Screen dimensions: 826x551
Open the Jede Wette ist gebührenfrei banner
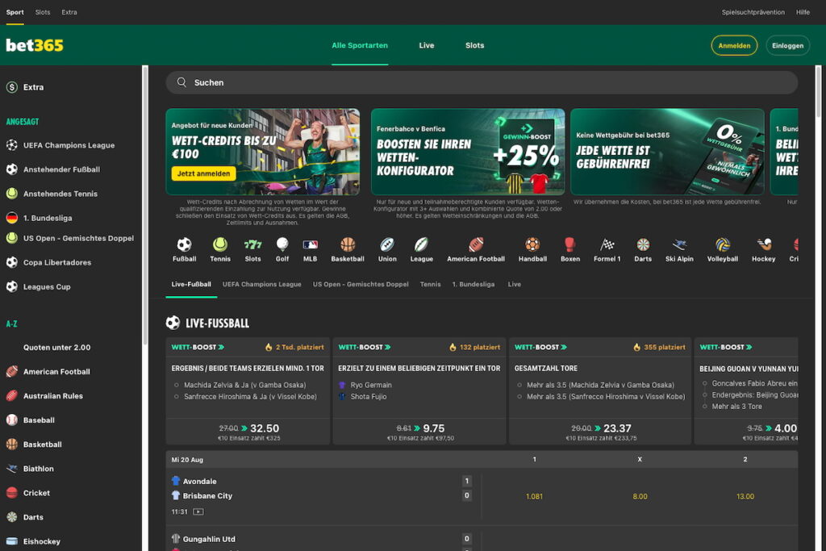pos(667,152)
